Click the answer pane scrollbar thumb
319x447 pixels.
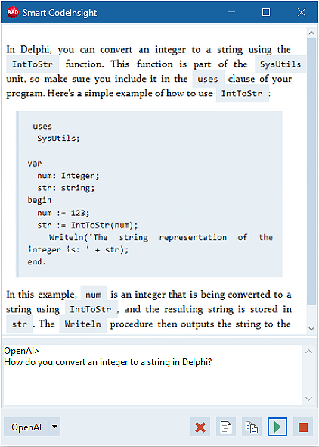[x=311, y=171]
